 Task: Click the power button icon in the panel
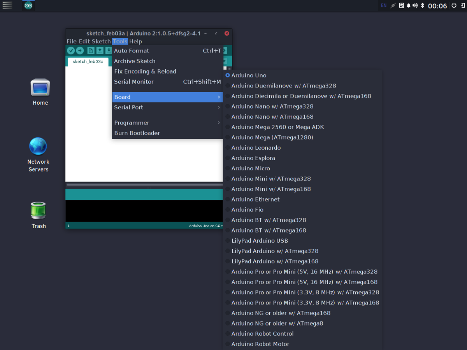454,5
